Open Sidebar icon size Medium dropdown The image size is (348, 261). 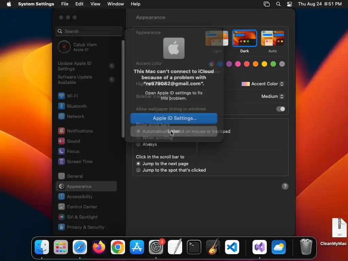pyautogui.click(x=273, y=97)
